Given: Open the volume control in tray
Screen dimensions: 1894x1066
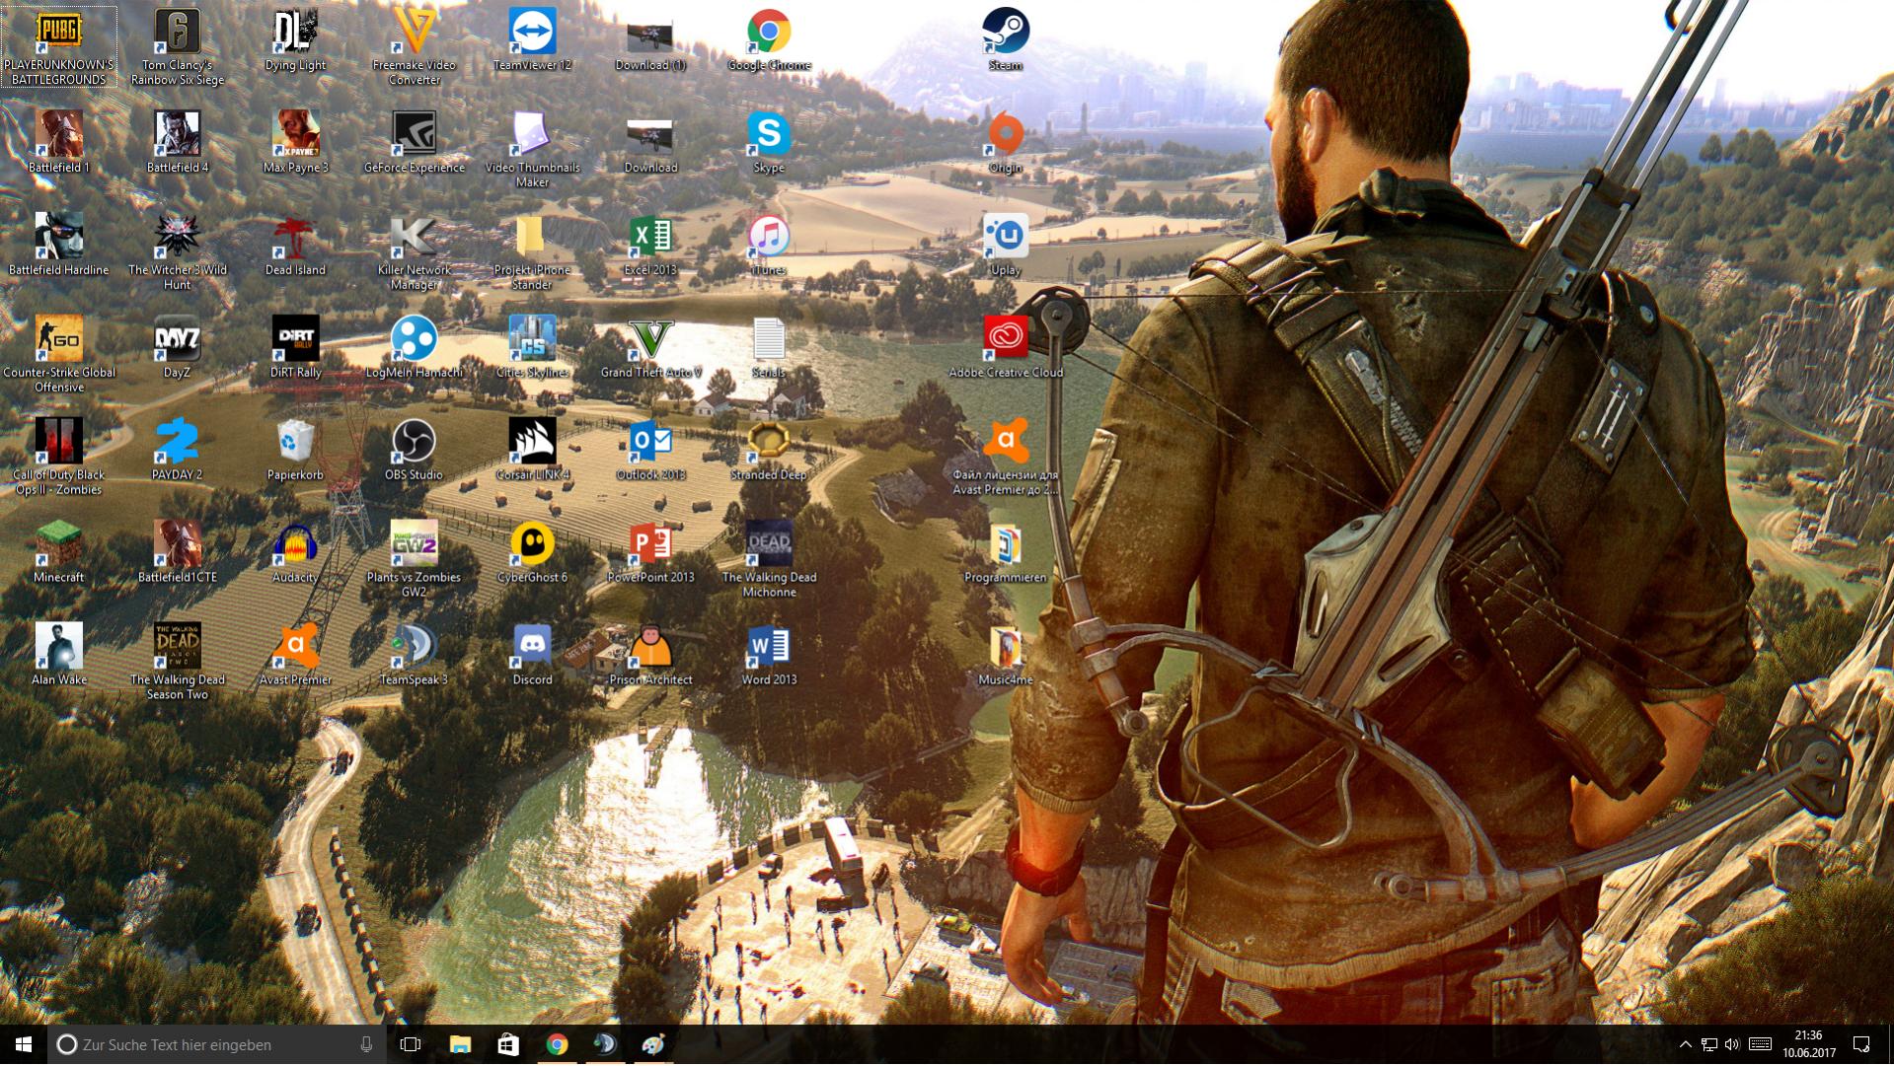Looking at the screenshot, I should tap(1733, 1045).
